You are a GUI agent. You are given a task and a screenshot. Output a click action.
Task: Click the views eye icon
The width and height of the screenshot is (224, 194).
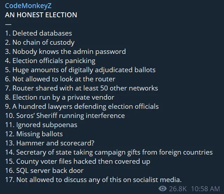click(x=163, y=189)
